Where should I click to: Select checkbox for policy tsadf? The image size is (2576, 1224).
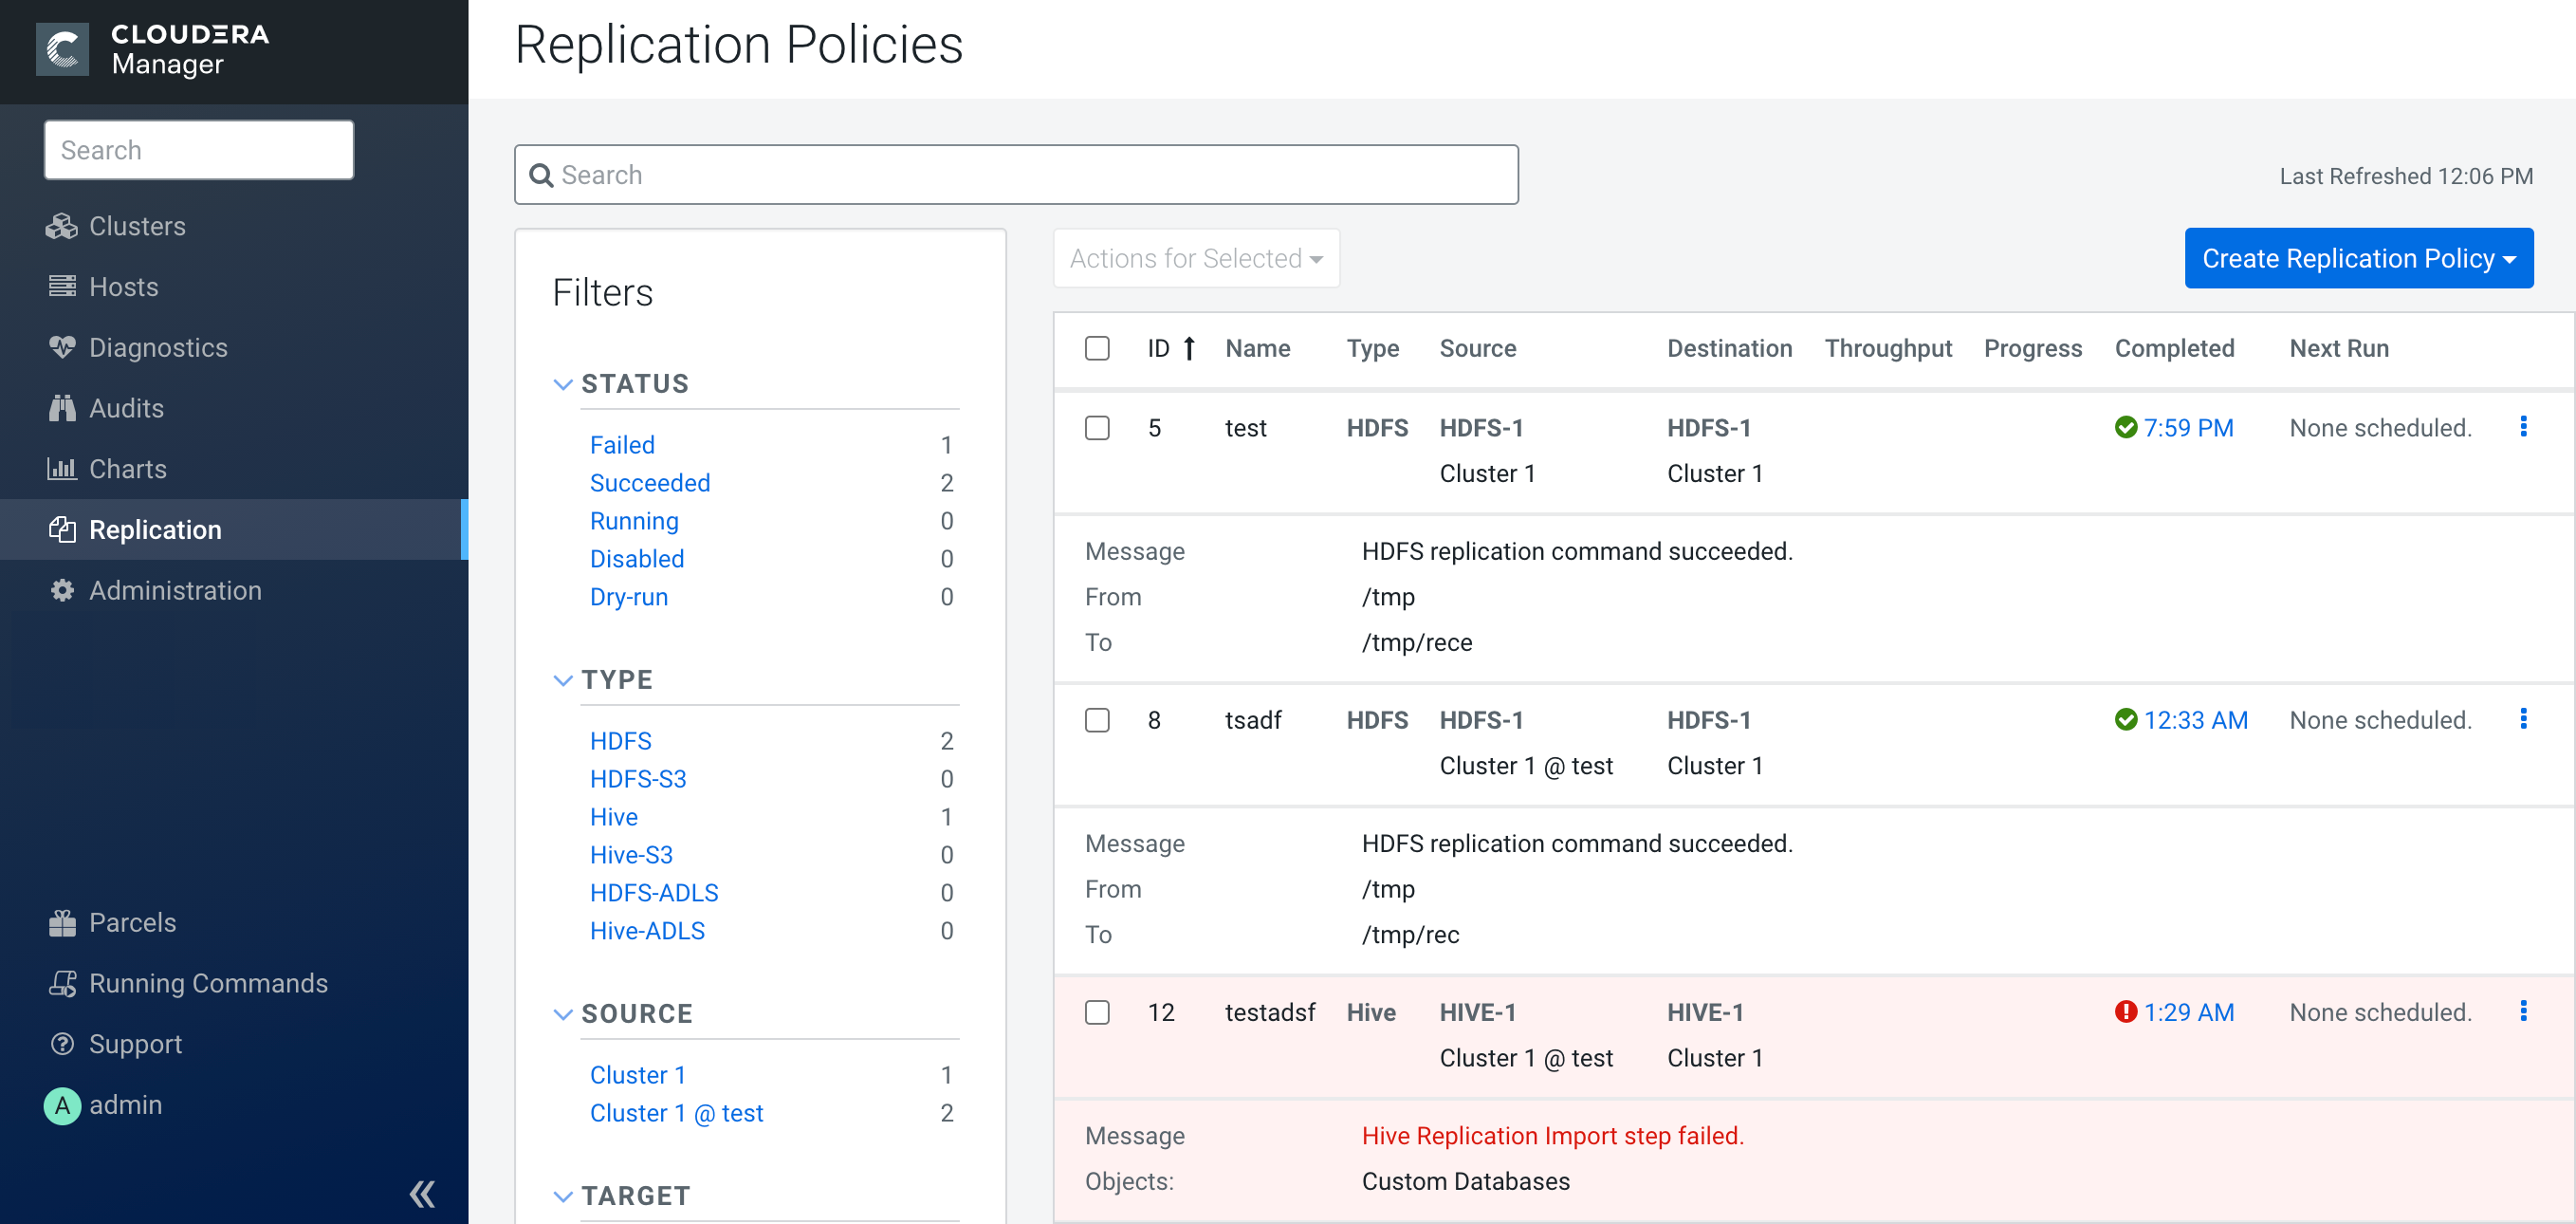point(1097,720)
